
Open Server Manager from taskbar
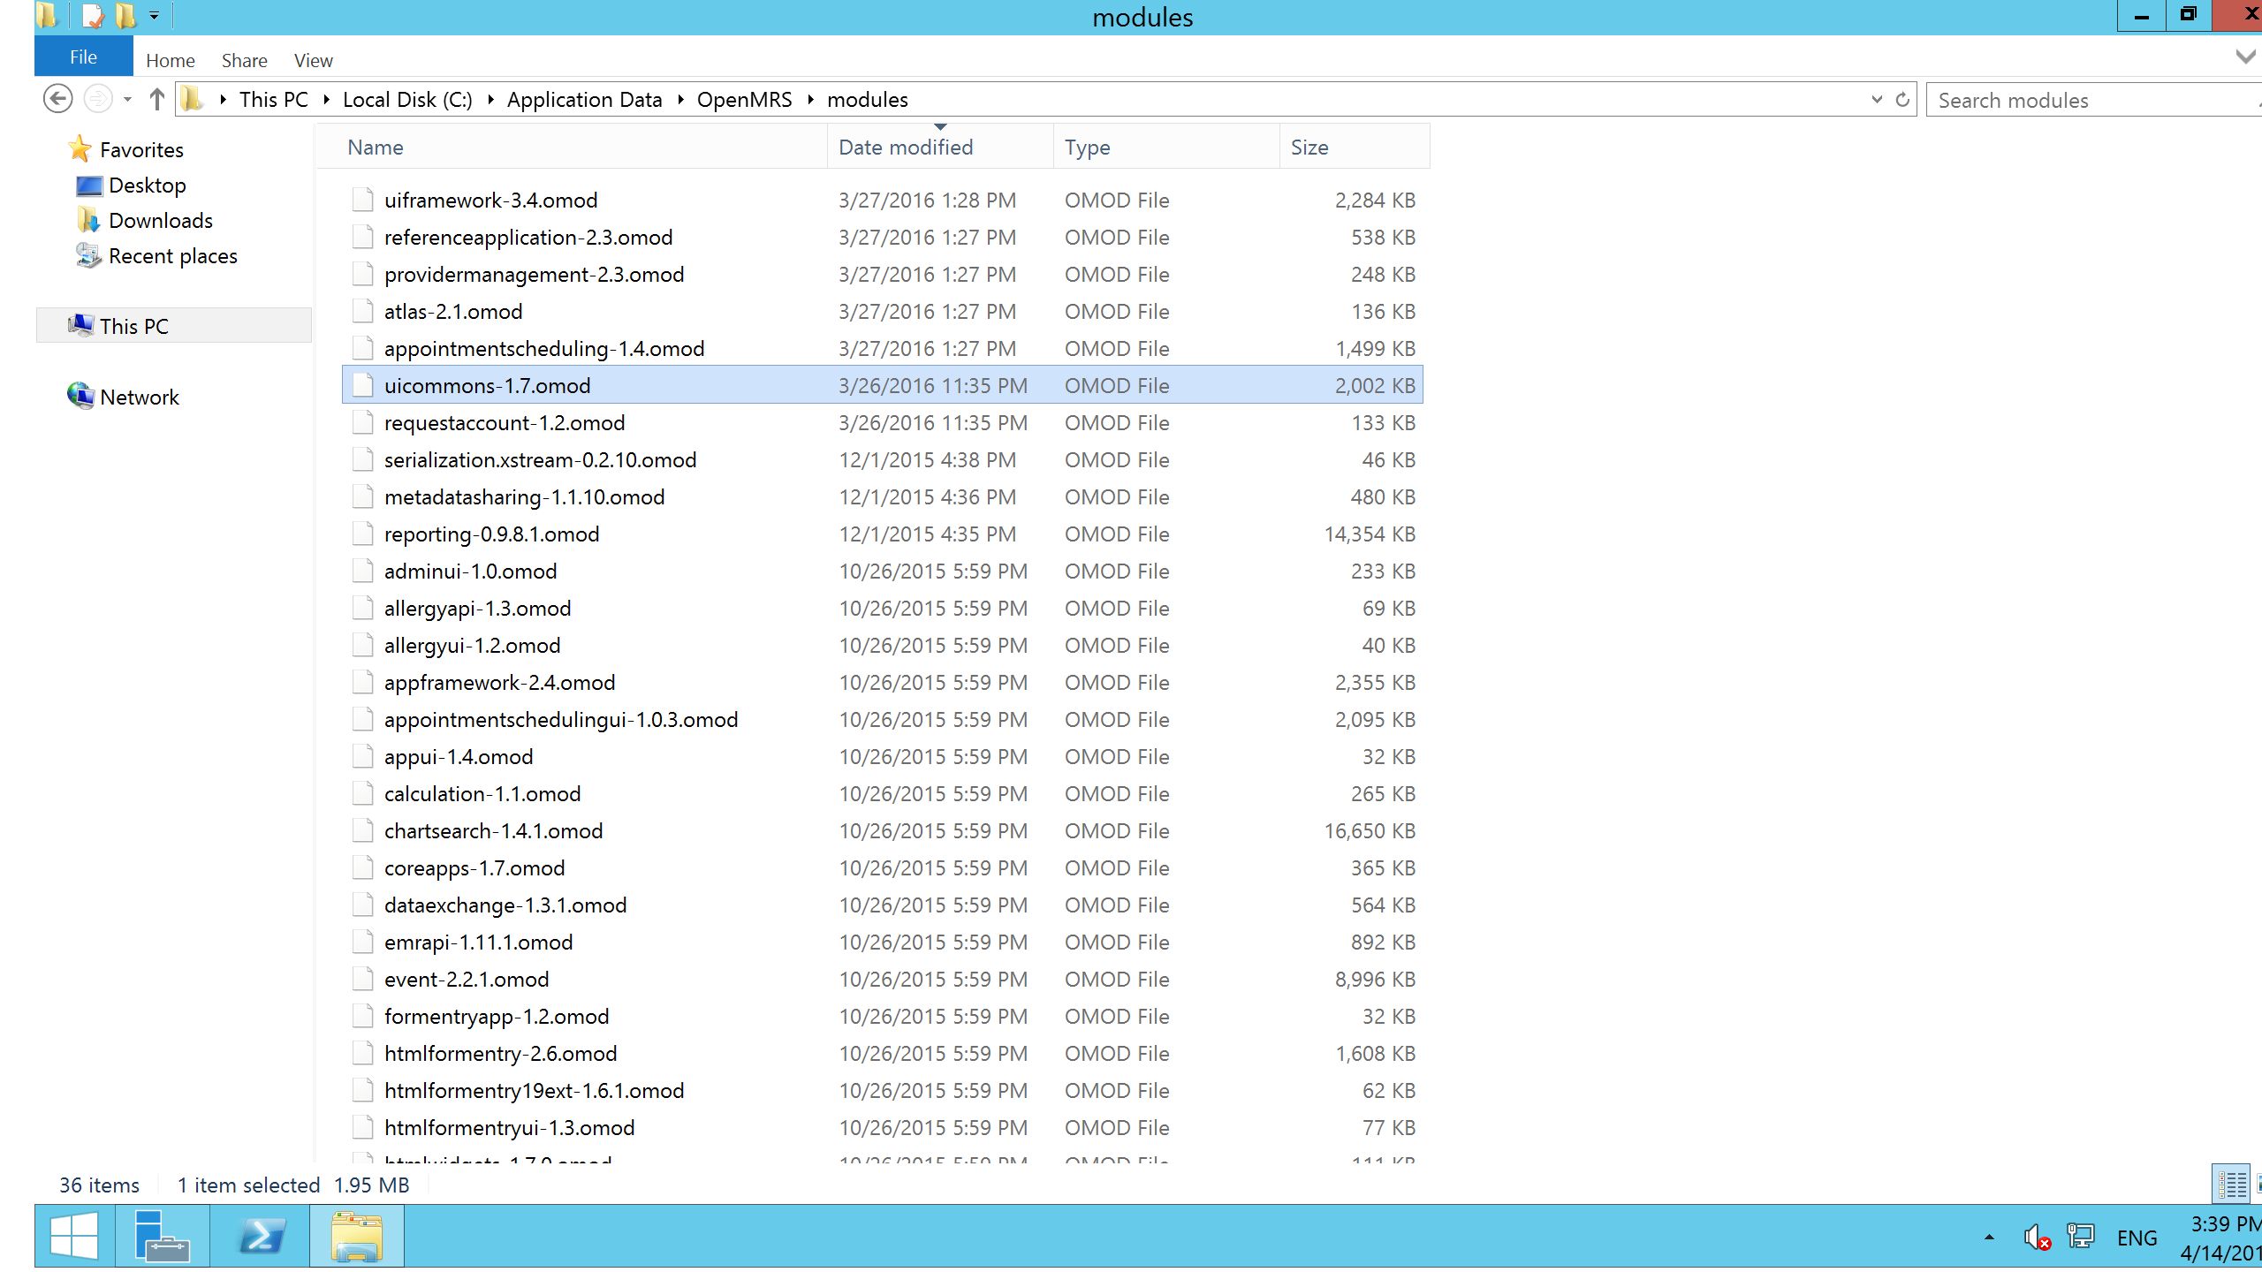coord(162,1237)
